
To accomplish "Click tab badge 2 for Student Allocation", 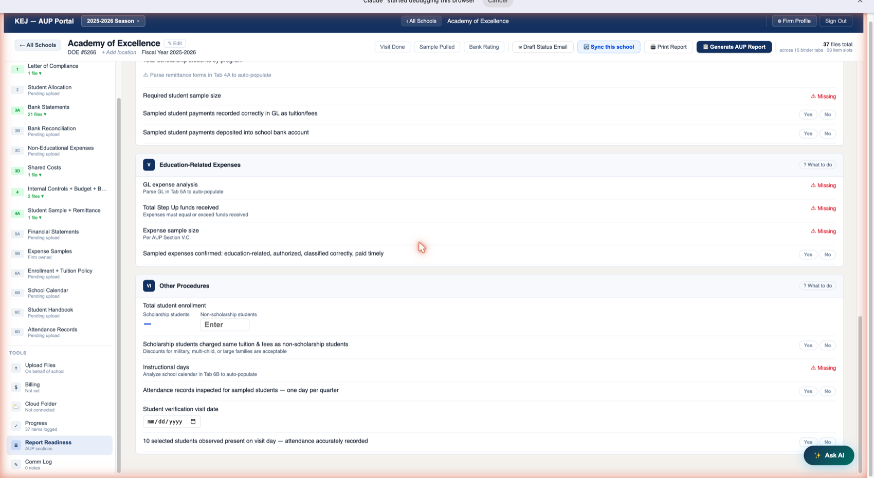I will pos(17,90).
